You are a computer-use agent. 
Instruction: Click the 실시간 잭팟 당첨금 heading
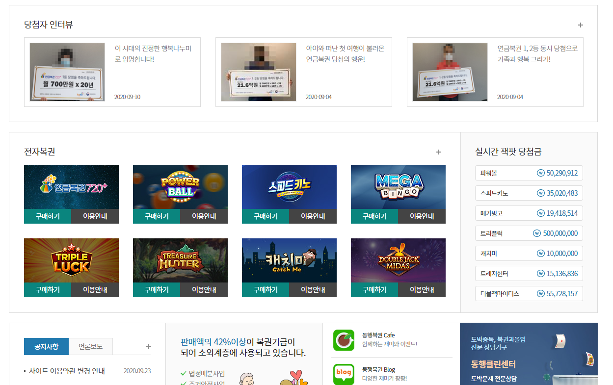point(508,152)
